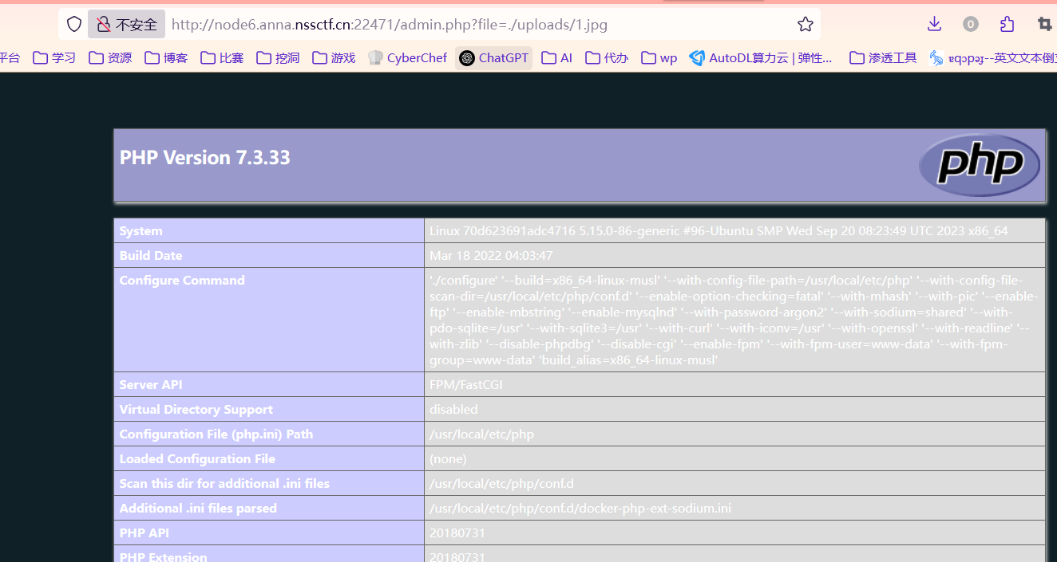Open the AI bookmark folder
Screen dimensions: 1057x562
point(557,57)
